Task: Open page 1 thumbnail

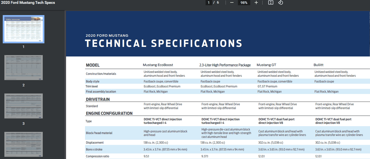Action: click(x=24, y=29)
